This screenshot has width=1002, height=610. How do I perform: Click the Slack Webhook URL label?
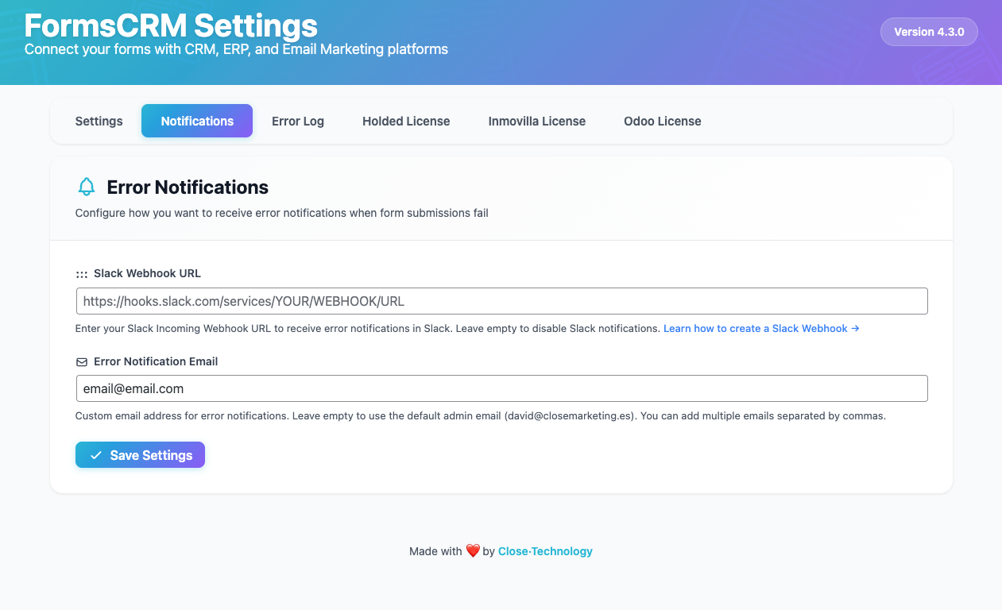coord(147,273)
